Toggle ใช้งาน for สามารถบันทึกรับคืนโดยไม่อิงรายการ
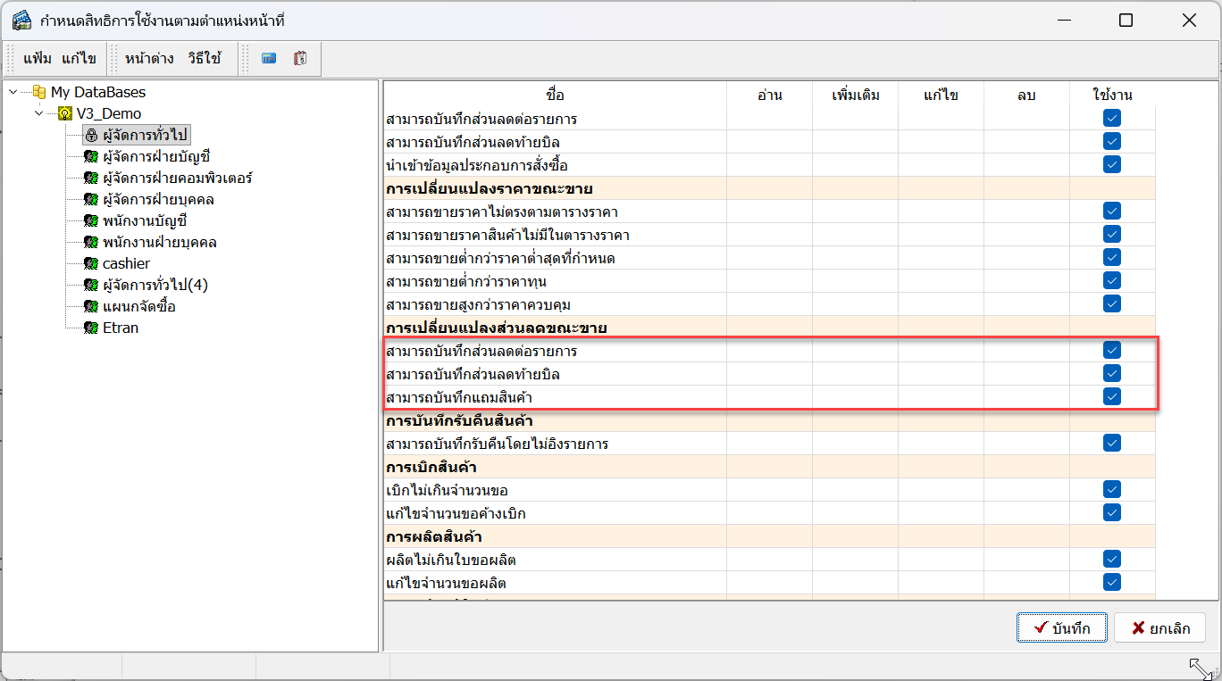This screenshot has width=1222, height=681. coord(1112,443)
